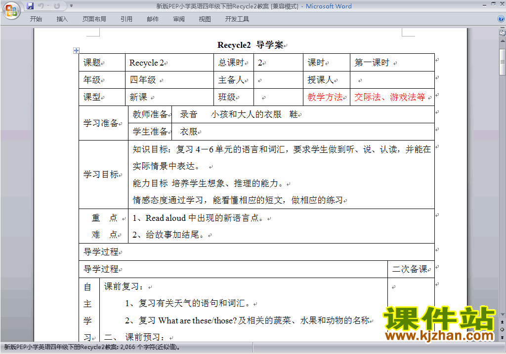Click the line '2、给故事加结尾'
506x354 pixels.
(169, 235)
